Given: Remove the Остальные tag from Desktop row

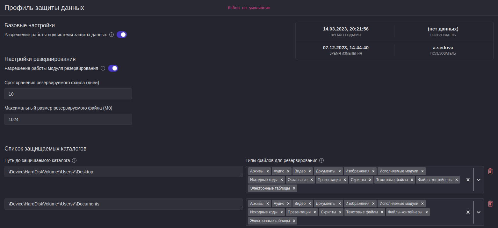Looking at the screenshot, I should pos(312,180).
